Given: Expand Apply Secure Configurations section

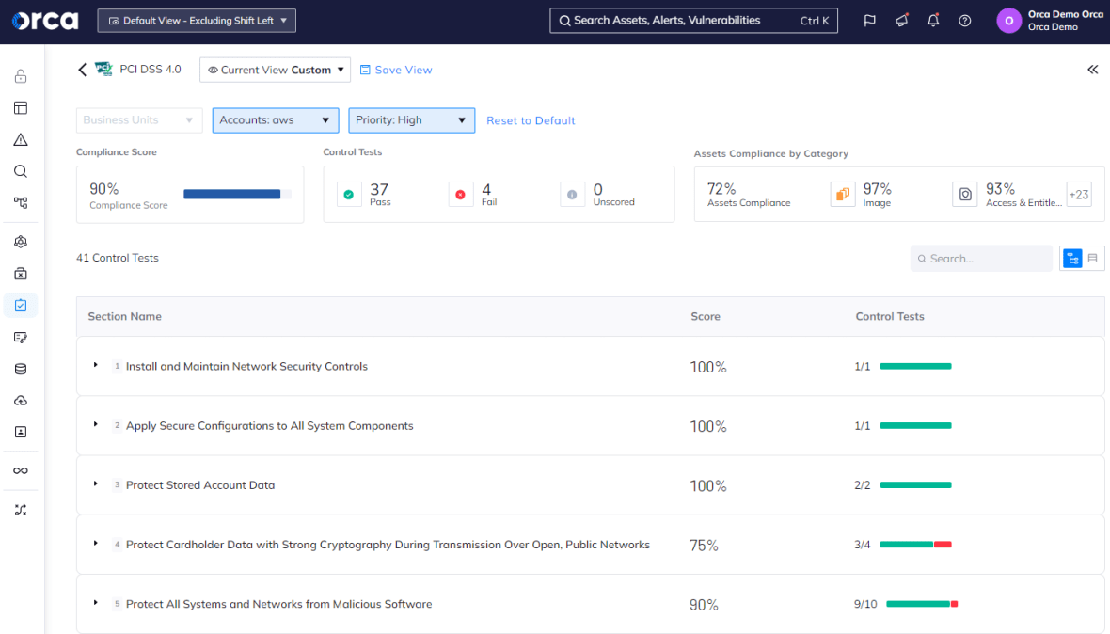Looking at the screenshot, I should [x=96, y=424].
